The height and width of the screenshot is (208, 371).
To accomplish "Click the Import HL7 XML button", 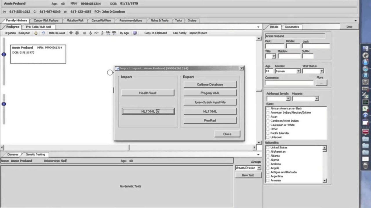I will (148, 112).
